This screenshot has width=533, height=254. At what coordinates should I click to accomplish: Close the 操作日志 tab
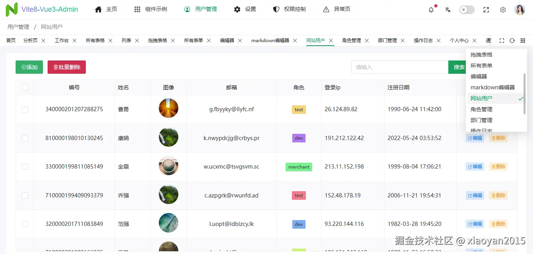pyautogui.click(x=439, y=41)
